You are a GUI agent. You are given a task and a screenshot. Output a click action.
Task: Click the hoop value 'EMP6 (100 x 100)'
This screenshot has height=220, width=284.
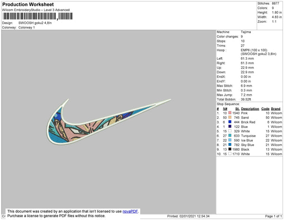point(254,50)
